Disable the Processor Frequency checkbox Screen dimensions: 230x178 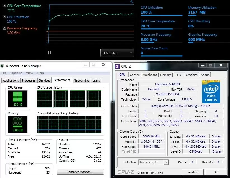pos(4,28)
